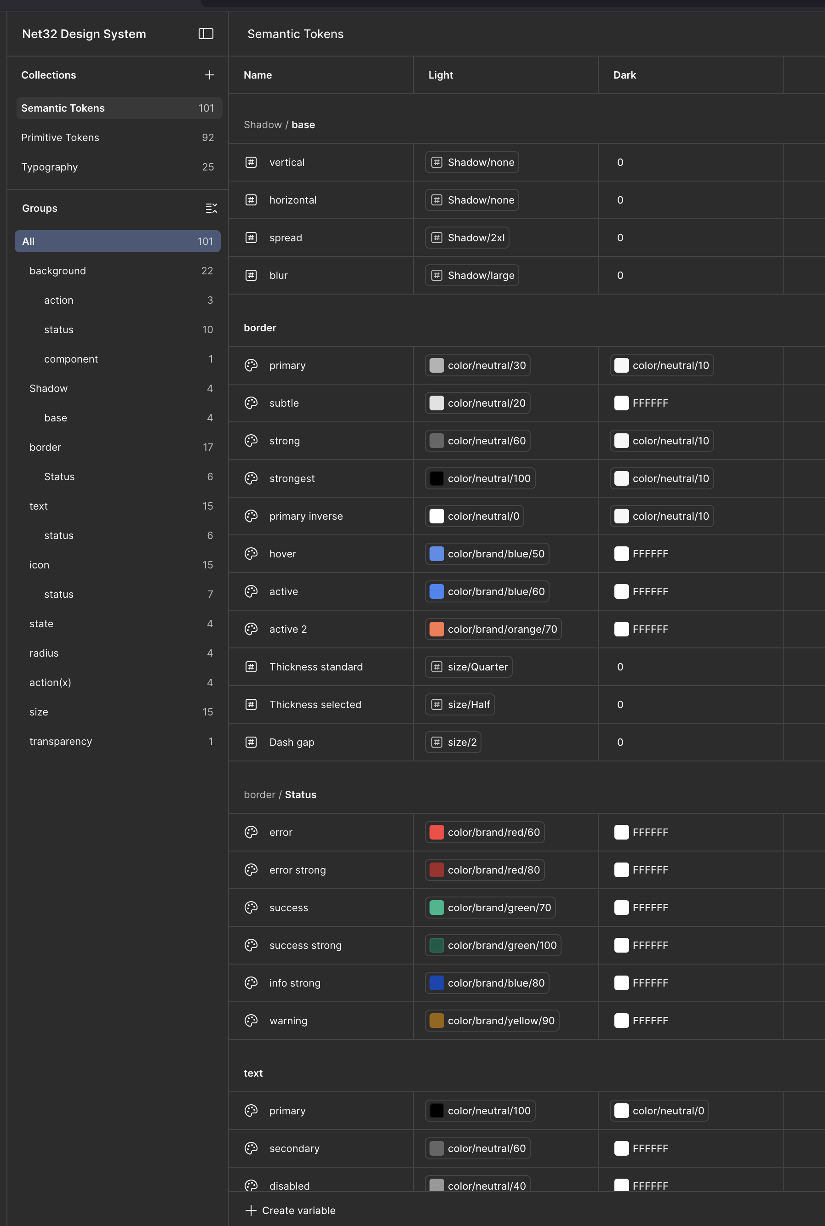Click color palette icon of subtle row

251,403
